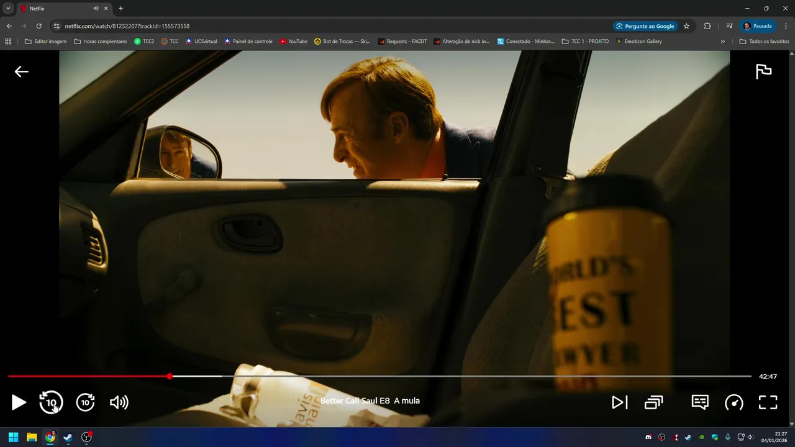Viewport: 795px width, 447px height.
Task: Open the episodes list
Action: (653, 402)
